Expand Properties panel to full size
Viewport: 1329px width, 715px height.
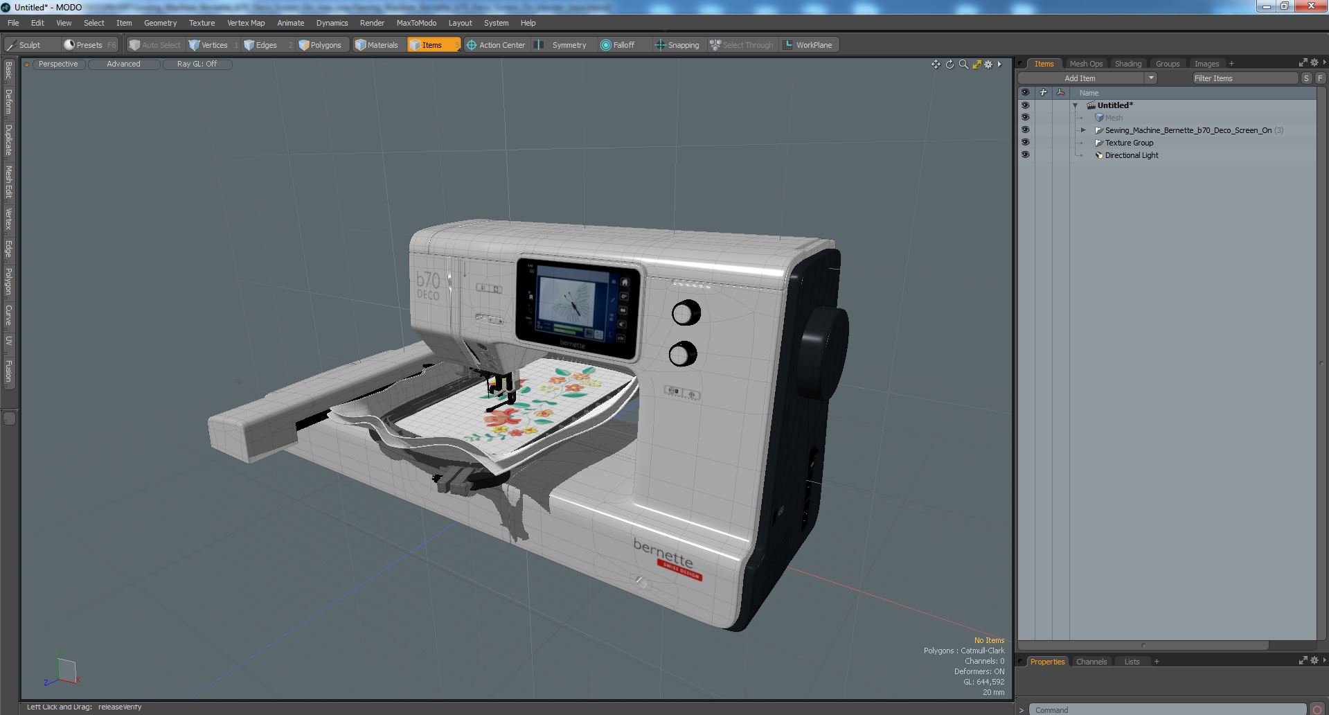pos(1303,660)
